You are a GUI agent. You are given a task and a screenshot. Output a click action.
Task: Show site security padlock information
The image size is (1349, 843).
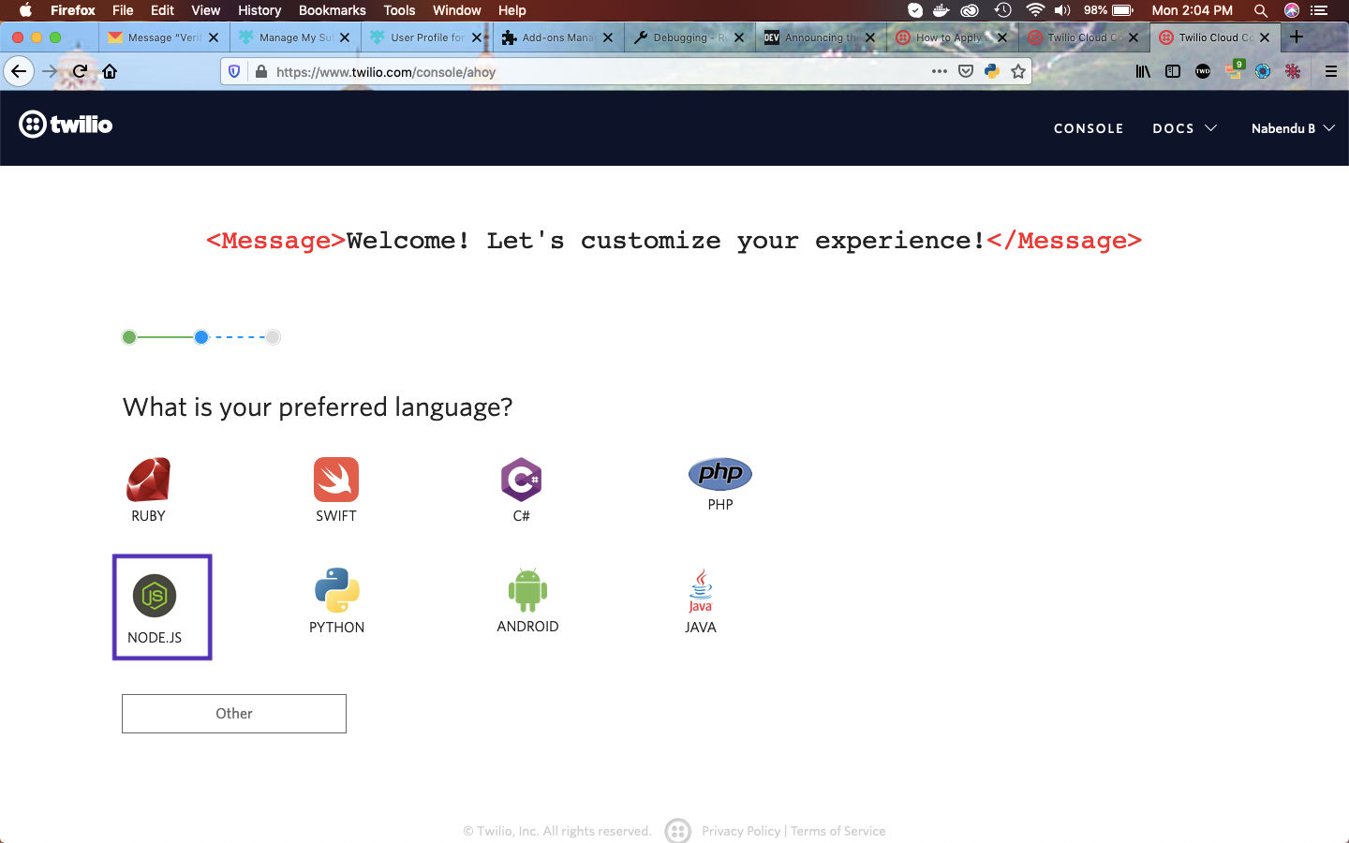point(260,71)
